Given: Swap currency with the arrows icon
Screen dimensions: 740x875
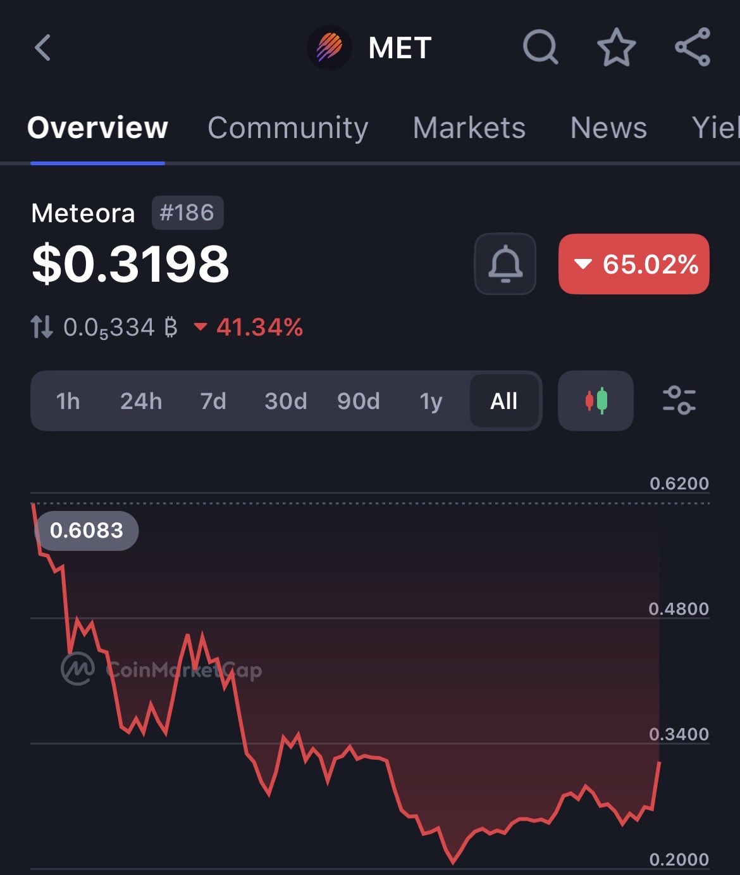Looking at the screenshot, I should [42, 327].
